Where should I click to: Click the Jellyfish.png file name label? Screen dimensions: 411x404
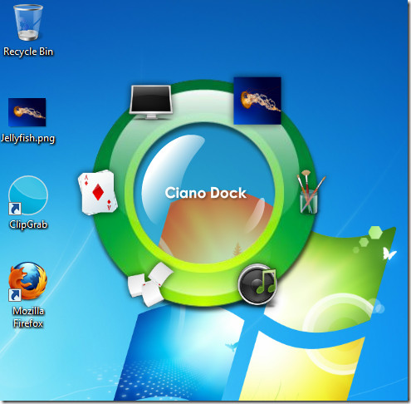tap(27, 138)
